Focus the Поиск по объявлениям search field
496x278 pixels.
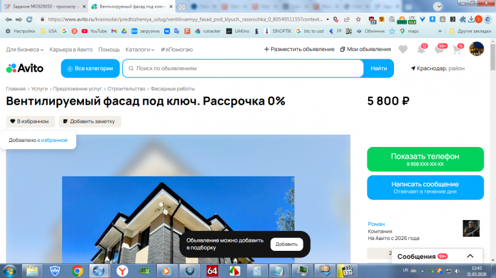click(x=243, y=68)
